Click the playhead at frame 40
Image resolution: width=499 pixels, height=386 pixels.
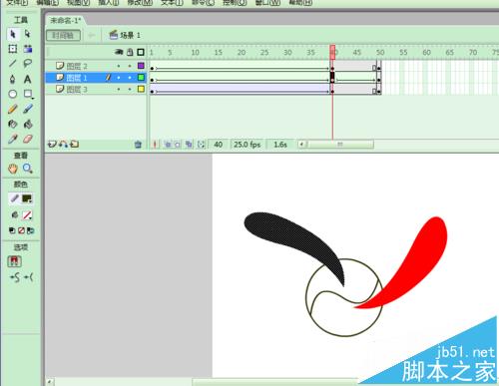click(x=332, y=52)
